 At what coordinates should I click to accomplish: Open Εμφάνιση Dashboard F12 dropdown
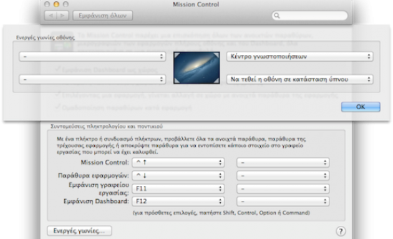(x=178, y=202)
